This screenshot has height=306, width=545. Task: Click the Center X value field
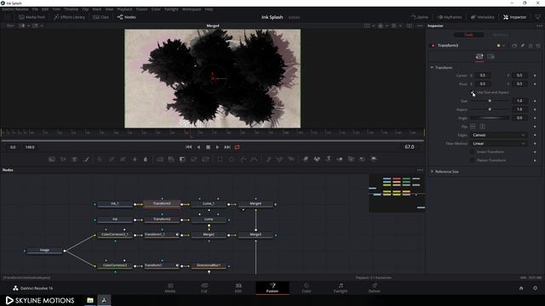[483, 76]
